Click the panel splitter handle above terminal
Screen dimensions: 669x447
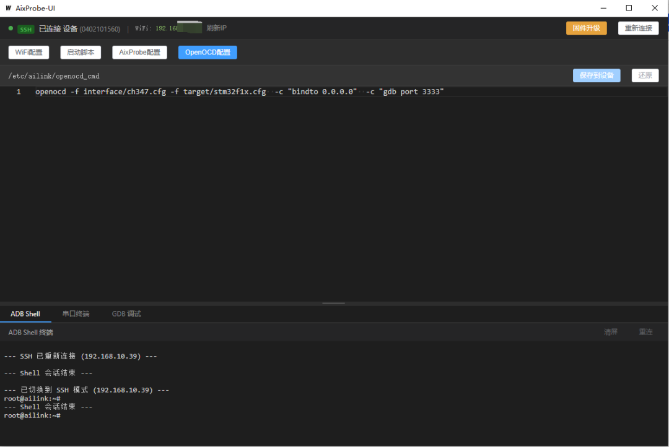tap(334, 303)
